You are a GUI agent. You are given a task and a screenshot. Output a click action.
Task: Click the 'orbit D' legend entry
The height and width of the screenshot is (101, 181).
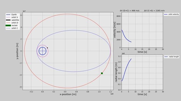click(12, 23)
